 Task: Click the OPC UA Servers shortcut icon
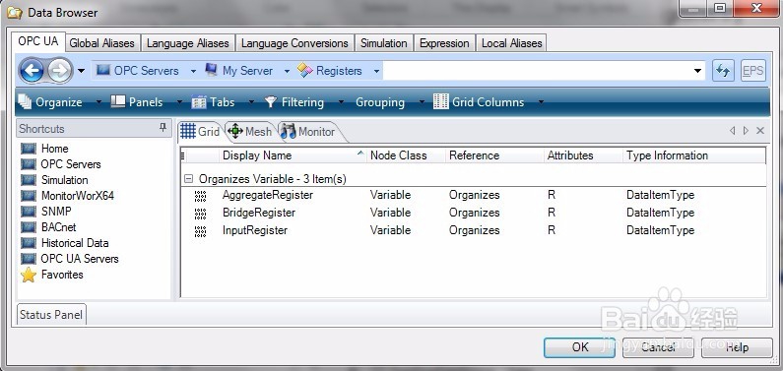(x=29, y=259)
